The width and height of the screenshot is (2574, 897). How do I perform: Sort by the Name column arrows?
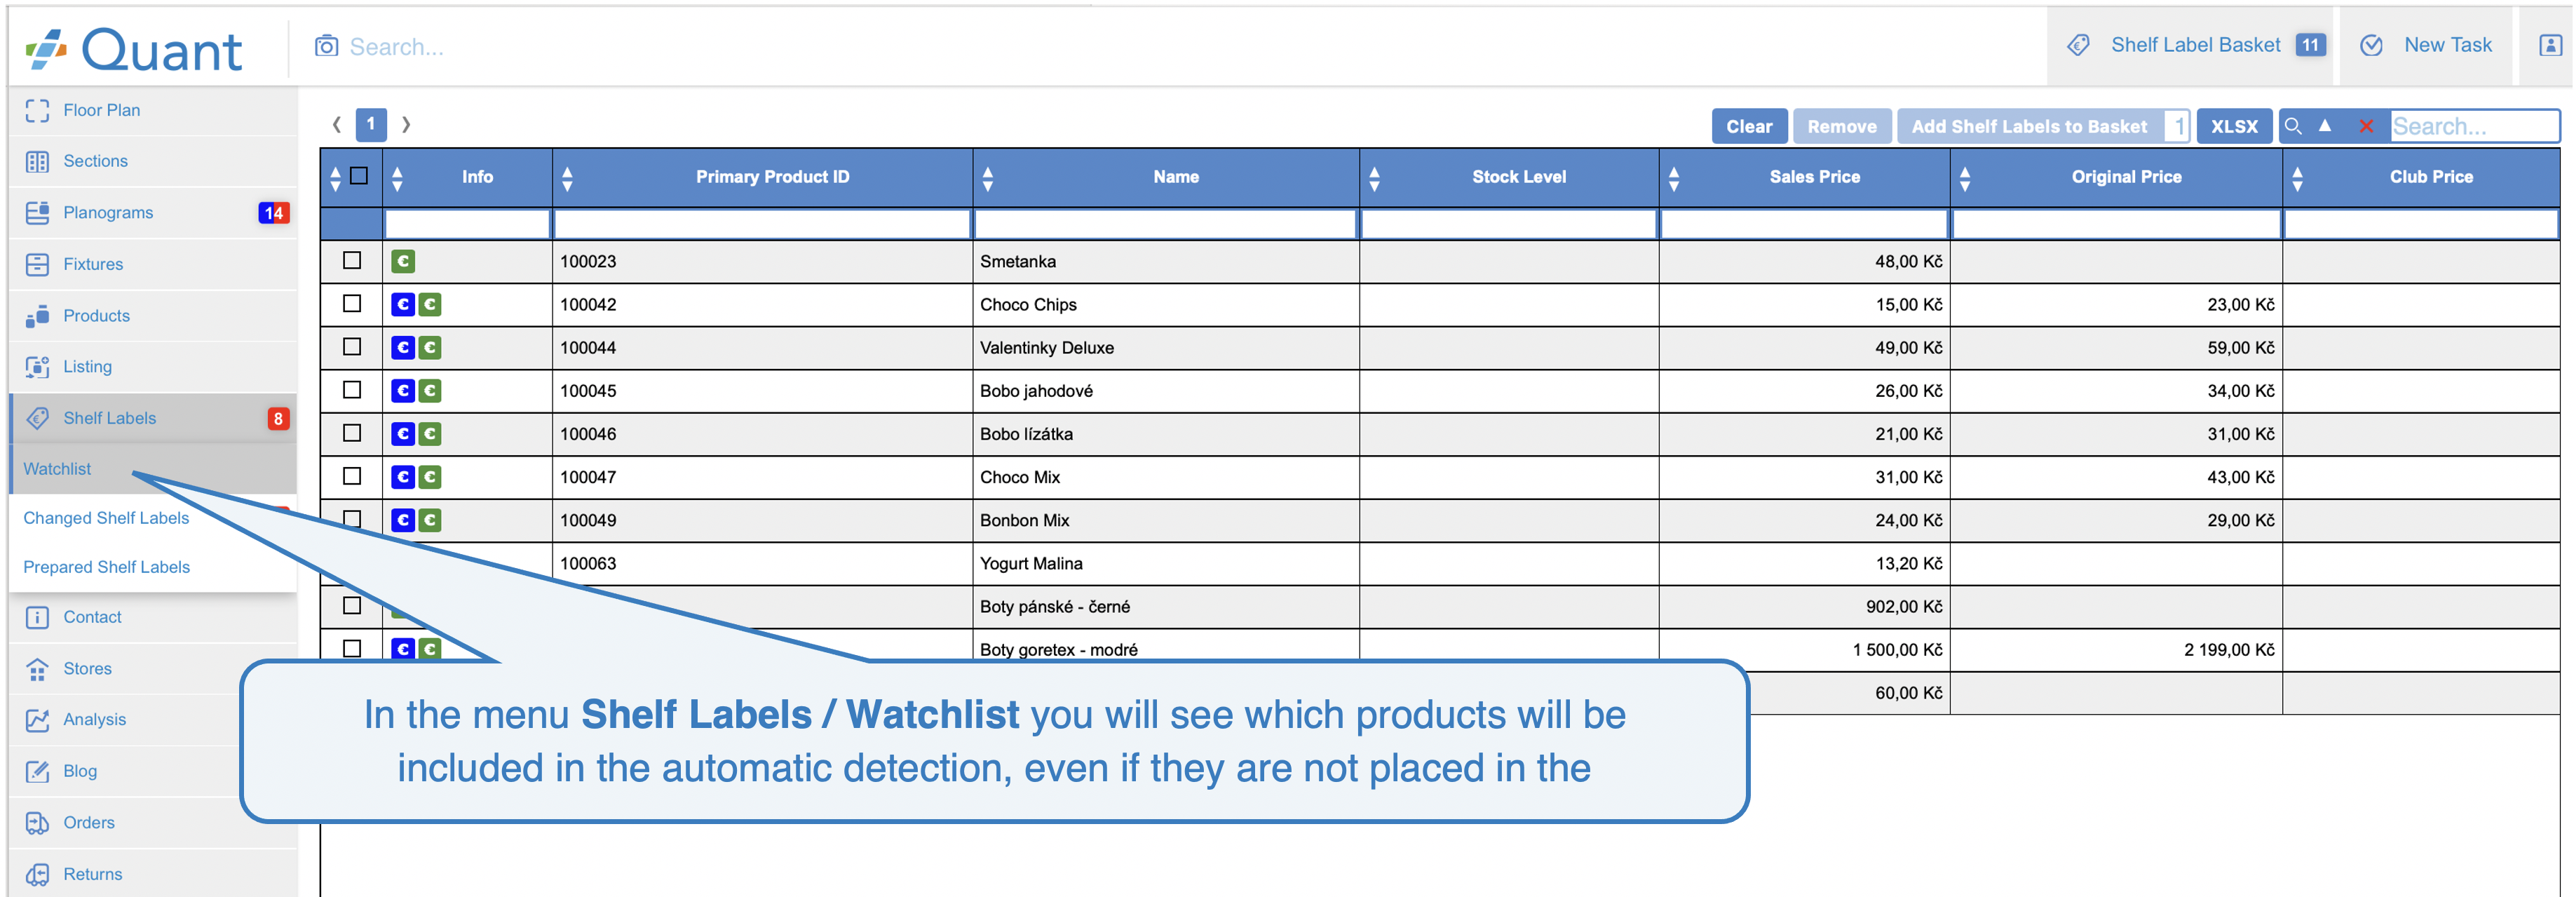tap(987, 178)
